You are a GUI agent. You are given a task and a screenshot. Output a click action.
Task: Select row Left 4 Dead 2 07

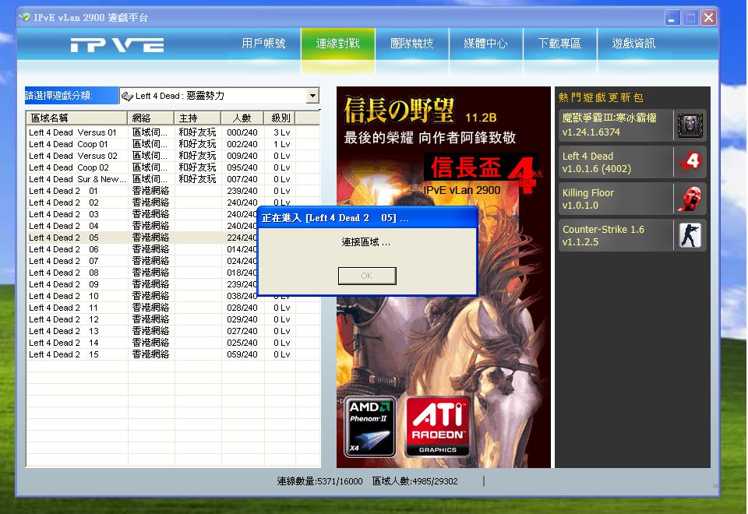[x=143, y=261]
